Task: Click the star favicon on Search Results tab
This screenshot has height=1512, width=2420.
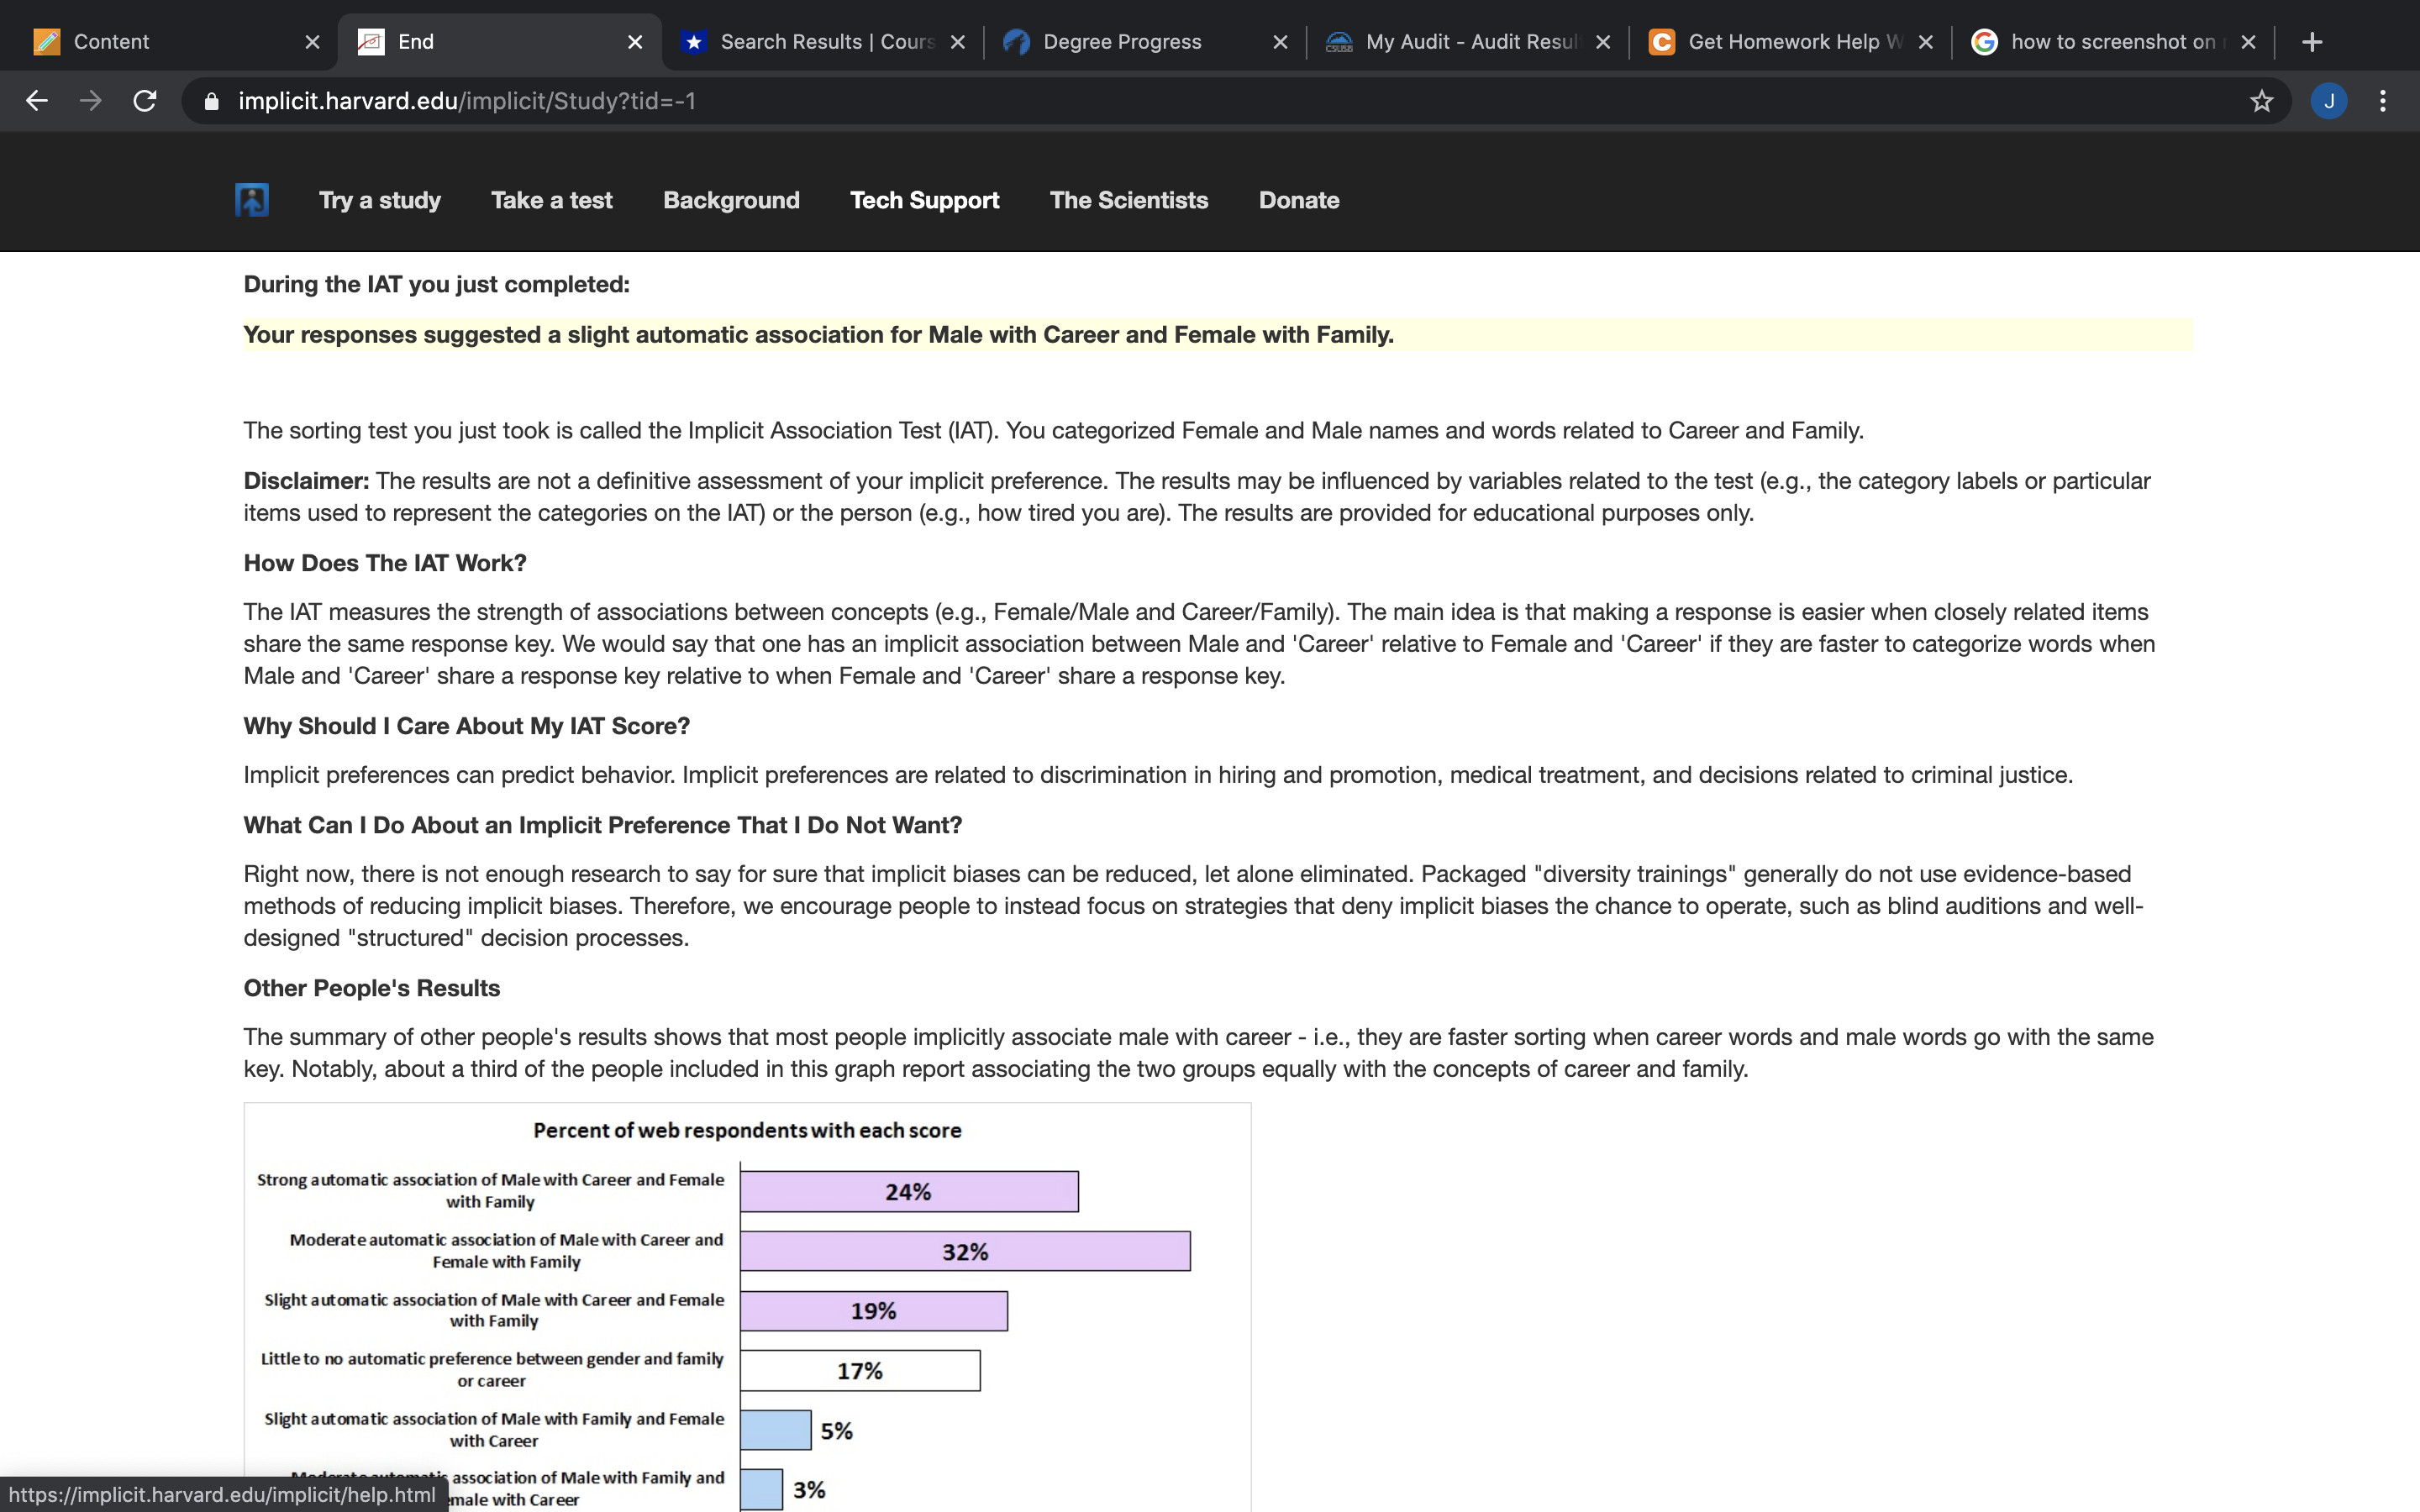Action: pos(695,41)
